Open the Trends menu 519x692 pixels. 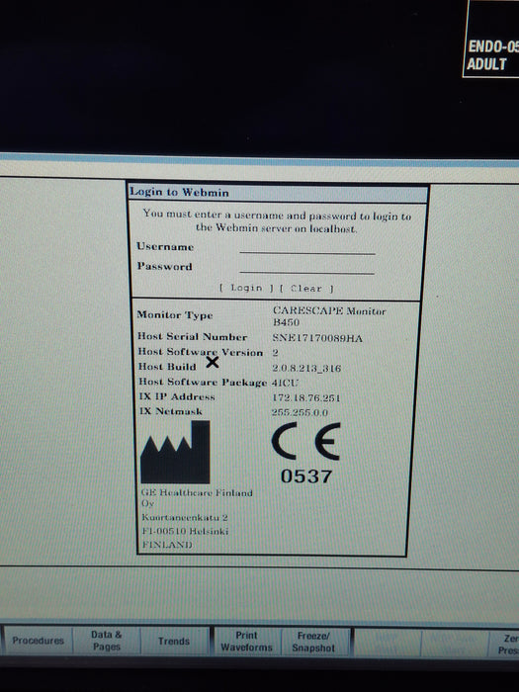pyautogui.click(x=174, y=641)
